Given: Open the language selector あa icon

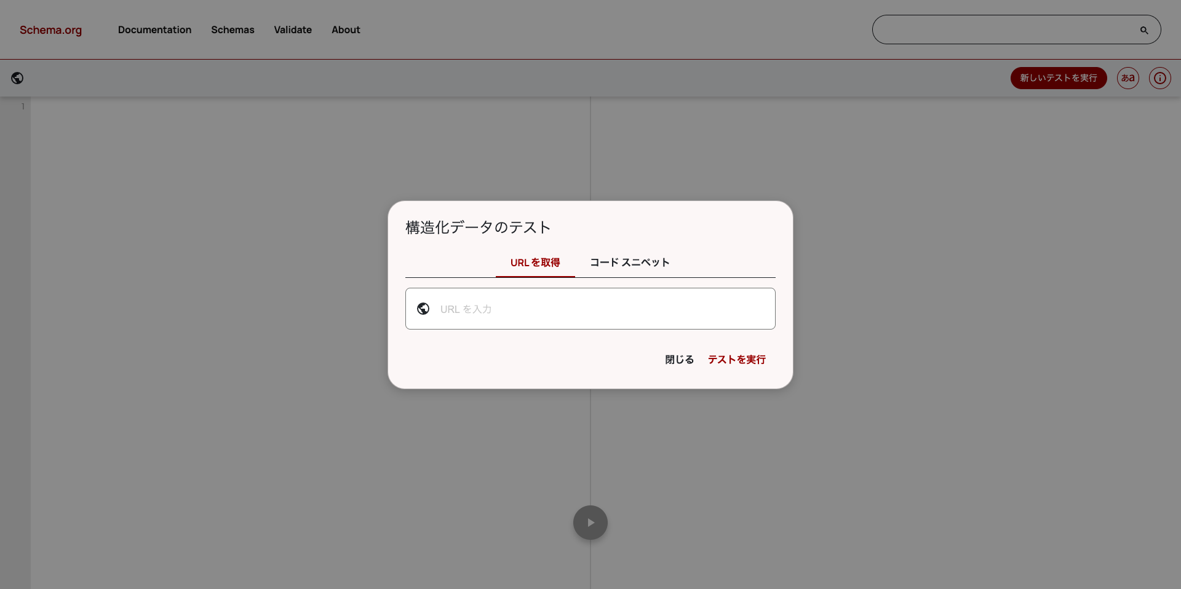Looking at the screenshot, I should pos(1128,78).
